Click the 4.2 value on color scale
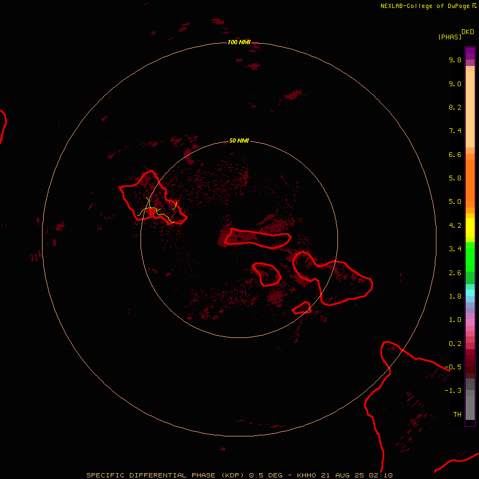Viewport: 479px width, 479px height. click(x=455, y=226)
